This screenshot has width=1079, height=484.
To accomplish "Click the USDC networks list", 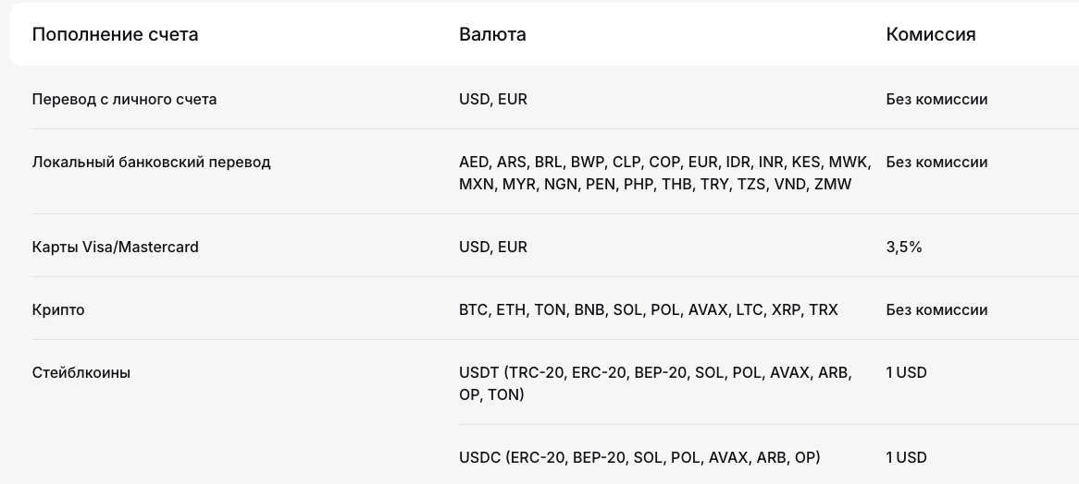I will click(639, 457).
